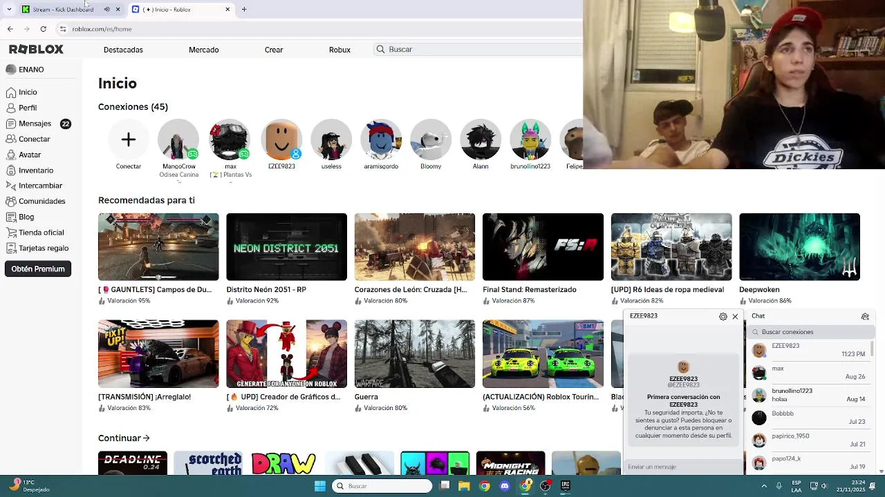
Task: Open the Inicio sidebar item
Action: 21,92
